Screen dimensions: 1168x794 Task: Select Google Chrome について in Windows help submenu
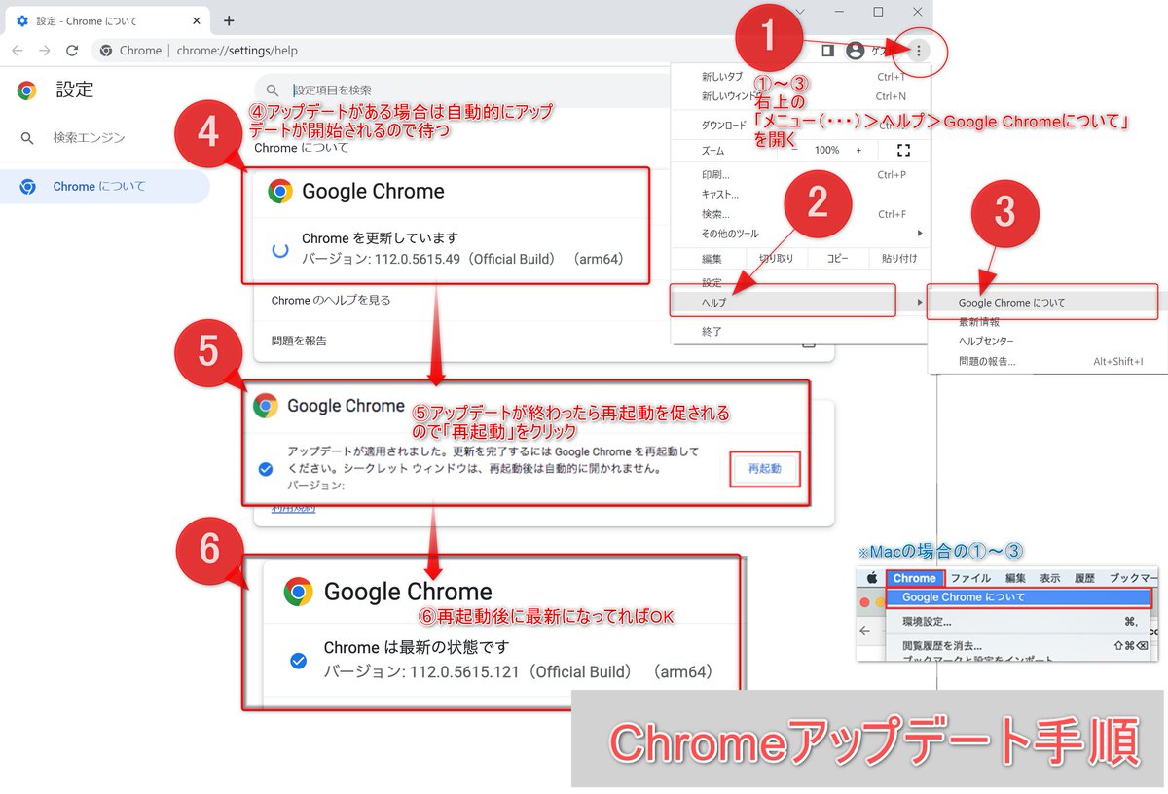[1042, 303]
